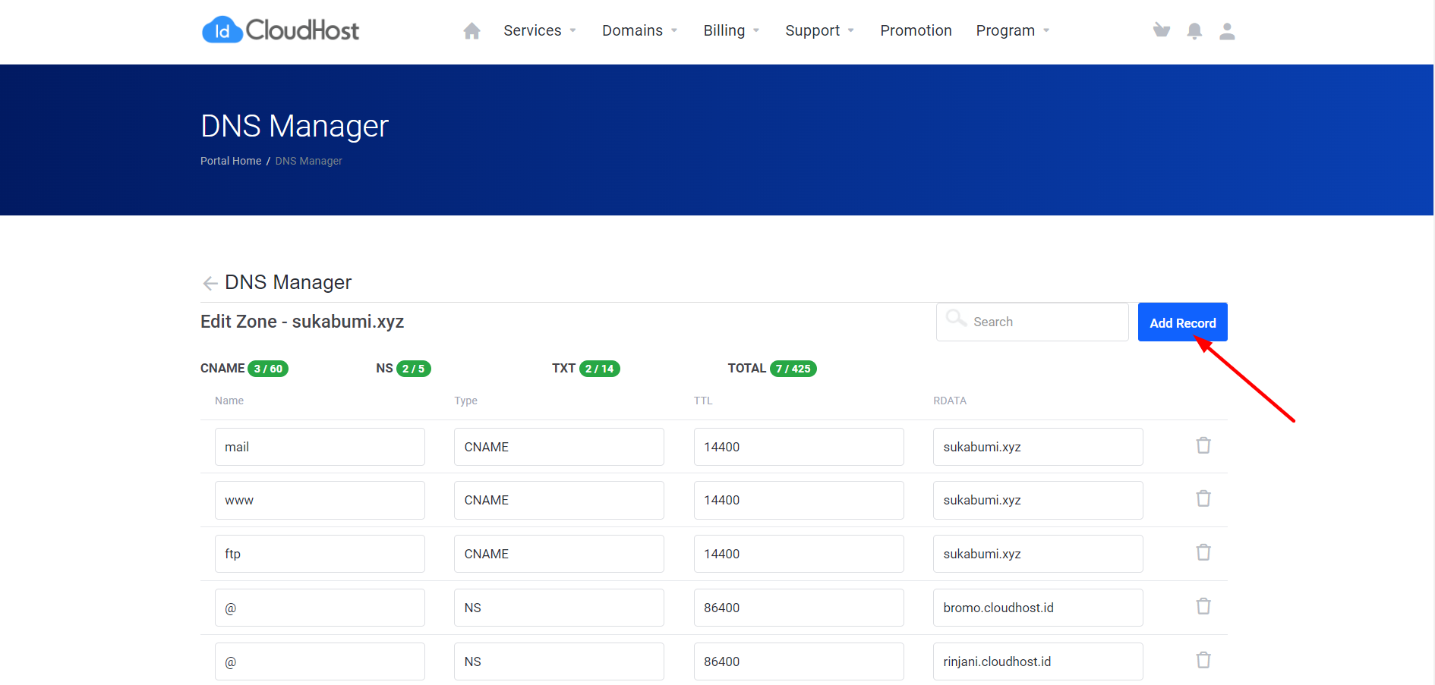Screen dimensions: 1435x685
Task: Delete the mail CNAME record
Action: (x=1203, y=445)
